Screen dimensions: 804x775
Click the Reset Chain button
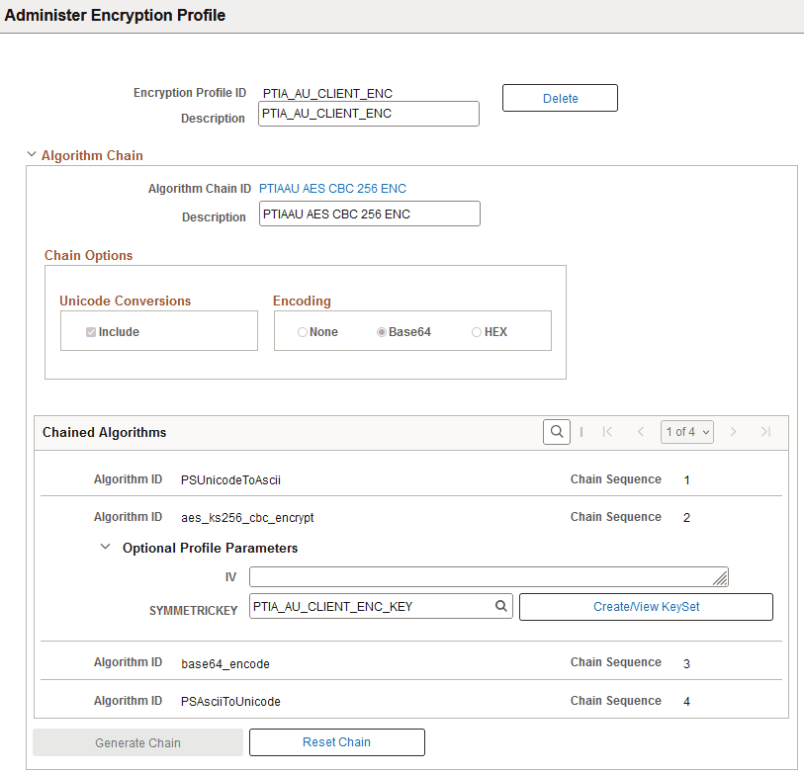point(336,742)
